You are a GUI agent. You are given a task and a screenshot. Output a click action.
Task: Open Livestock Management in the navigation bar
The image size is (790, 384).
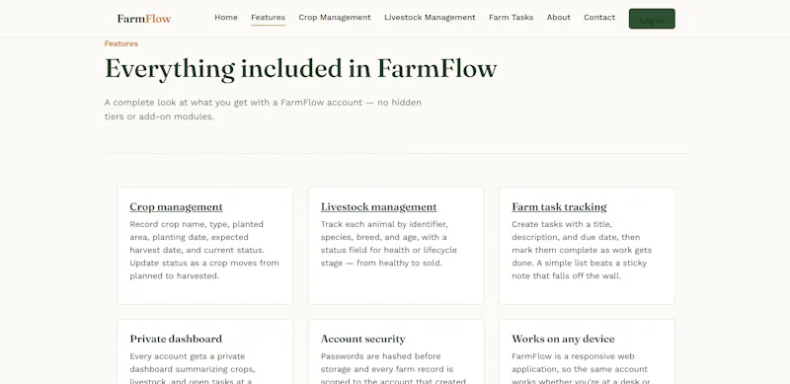coord(430,17)
